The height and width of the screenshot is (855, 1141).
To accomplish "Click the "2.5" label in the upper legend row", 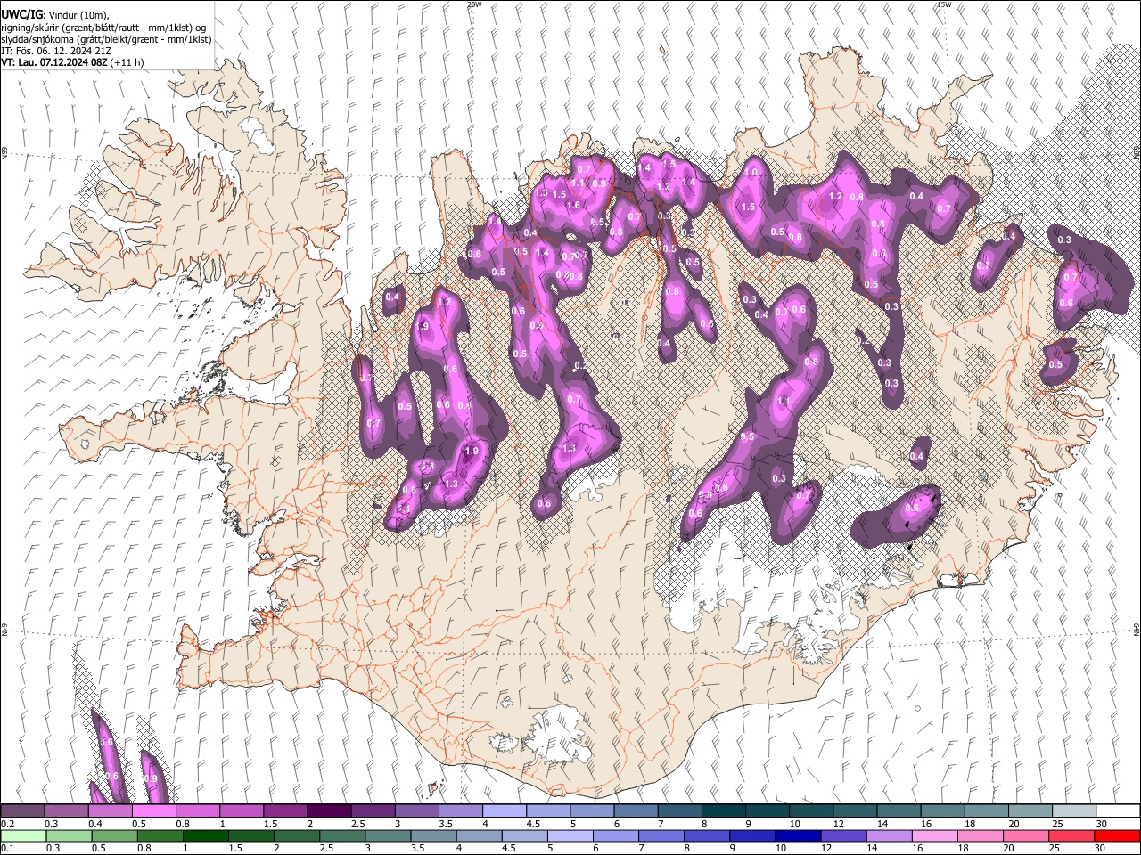I will pos(357,824).
